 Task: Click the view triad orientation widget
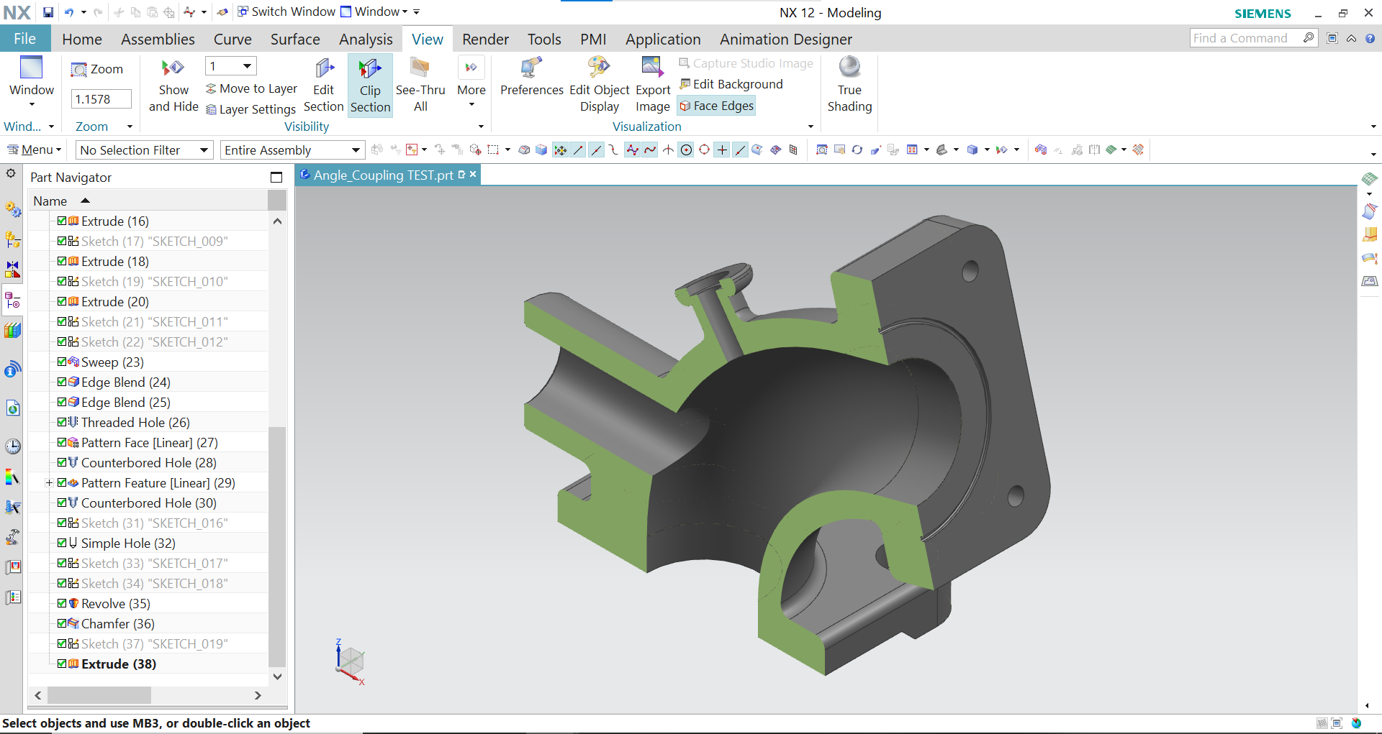pyautogui.click(x=350, y=661)
